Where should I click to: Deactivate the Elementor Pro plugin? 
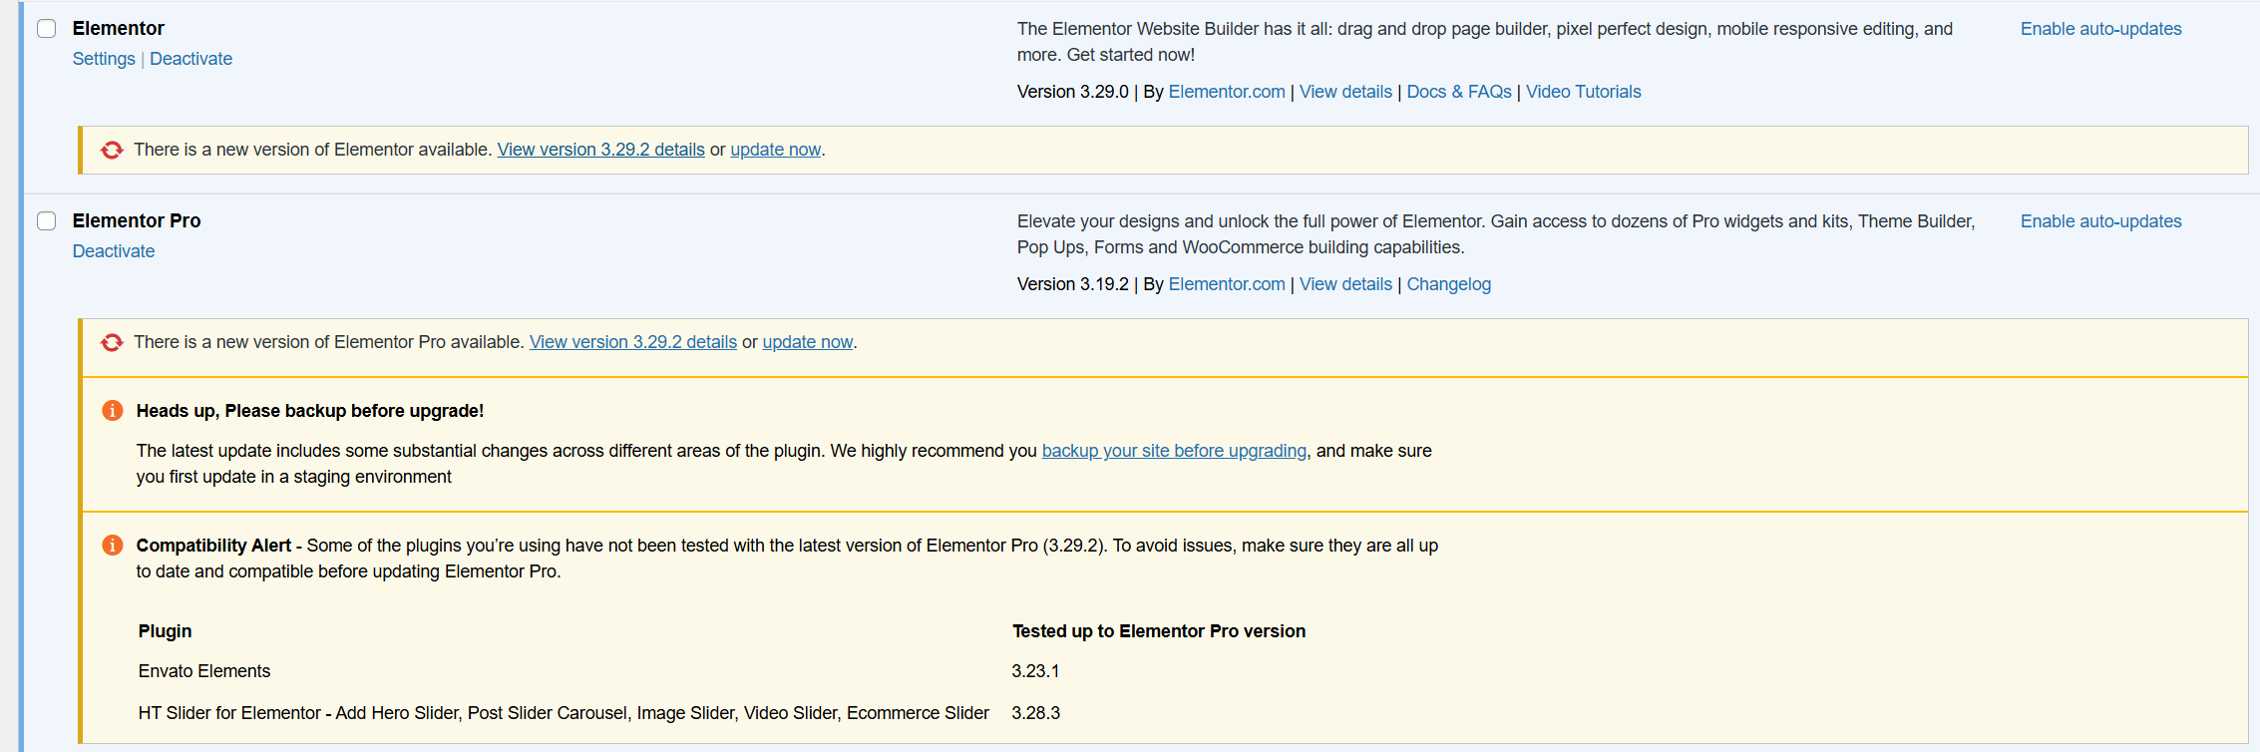coord(114,251)
